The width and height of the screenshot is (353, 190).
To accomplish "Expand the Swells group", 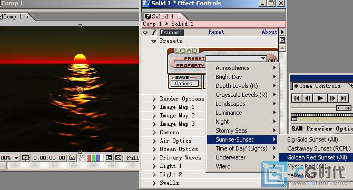I will tap(154, 183).
